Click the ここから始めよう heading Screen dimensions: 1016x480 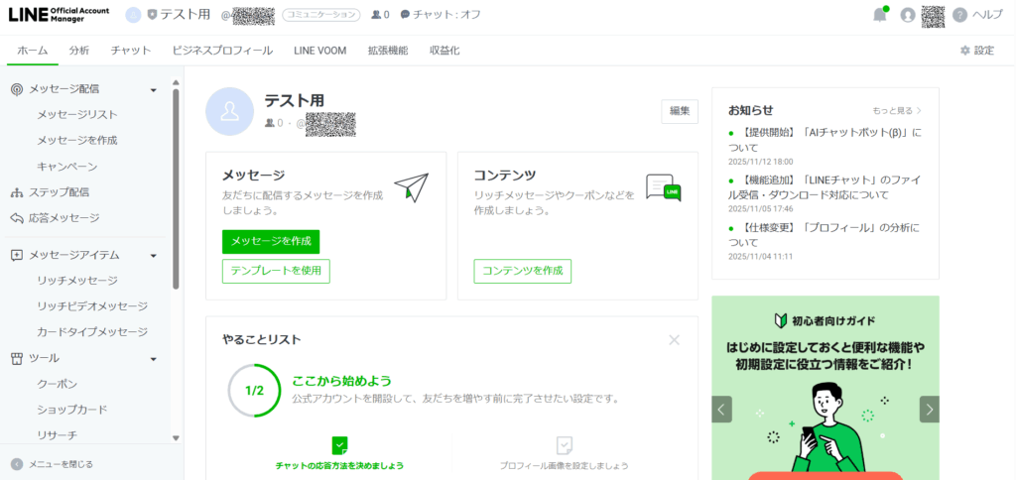[x=342, y=381]
